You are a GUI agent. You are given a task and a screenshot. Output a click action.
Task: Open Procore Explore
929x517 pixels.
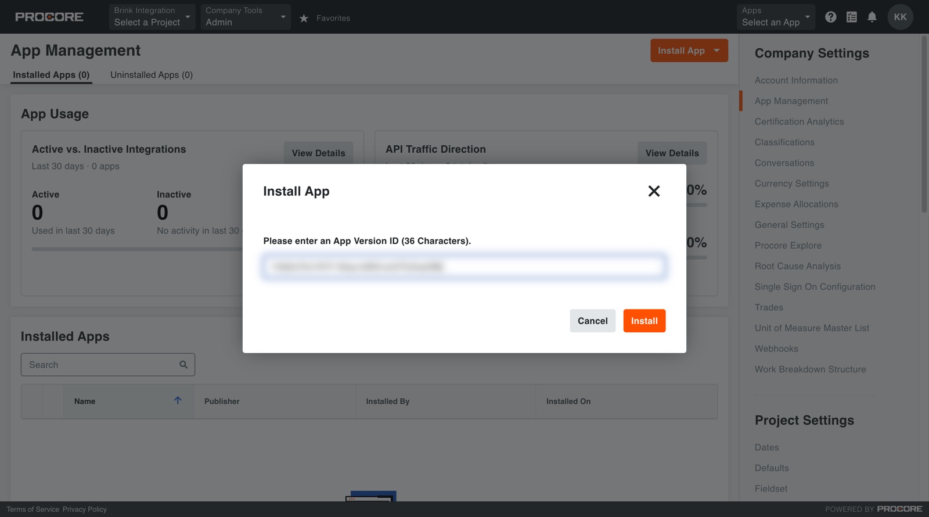click(788, 245)
